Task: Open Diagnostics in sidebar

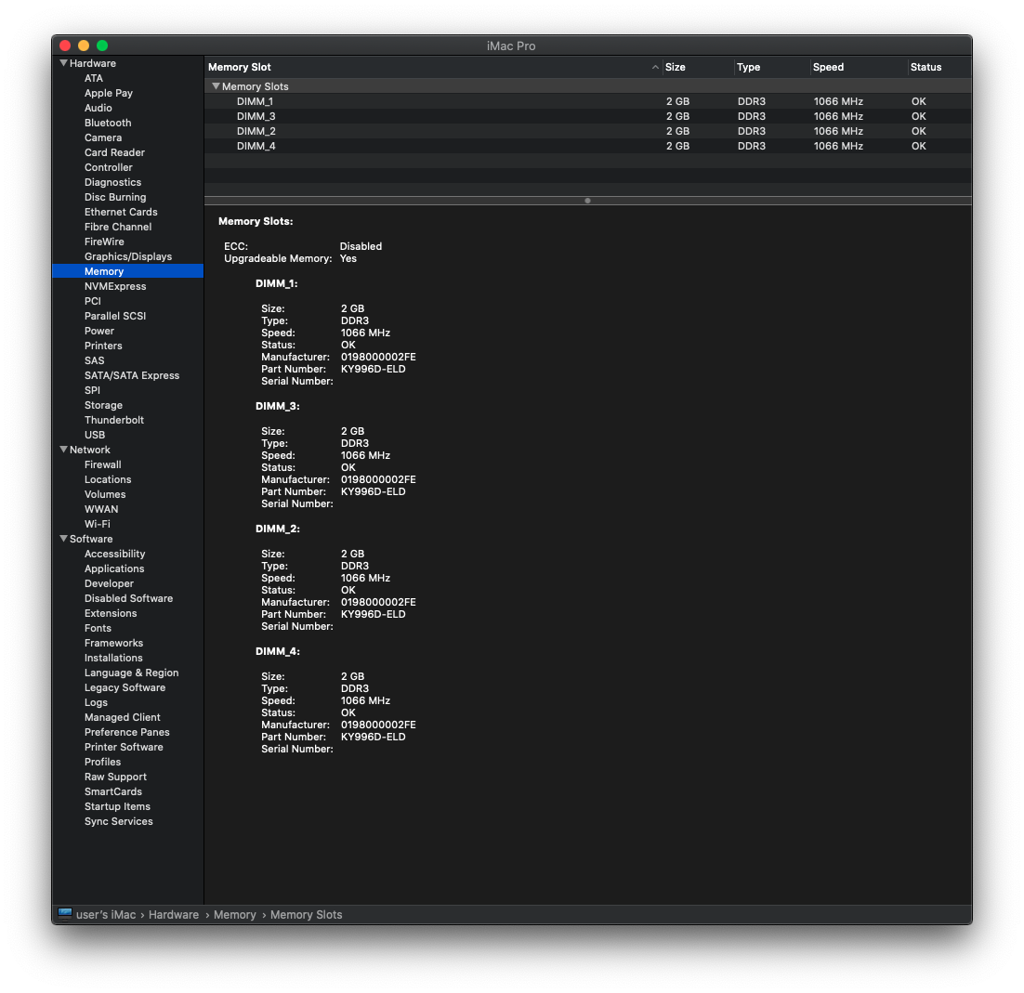Action: click(112, 183)
